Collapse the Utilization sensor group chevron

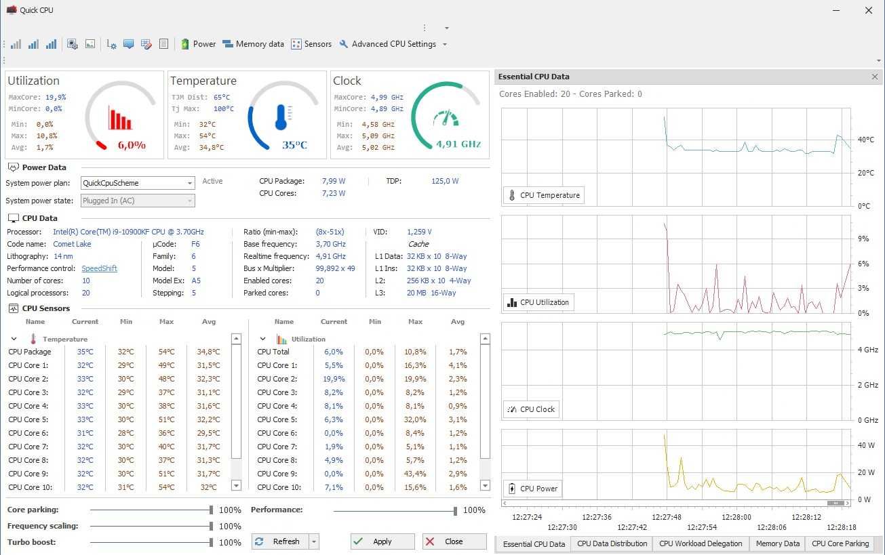pos(263,339)
